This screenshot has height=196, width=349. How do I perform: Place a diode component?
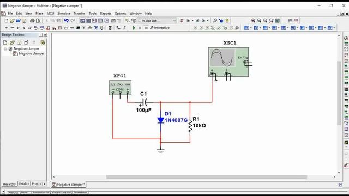point(18,28)
